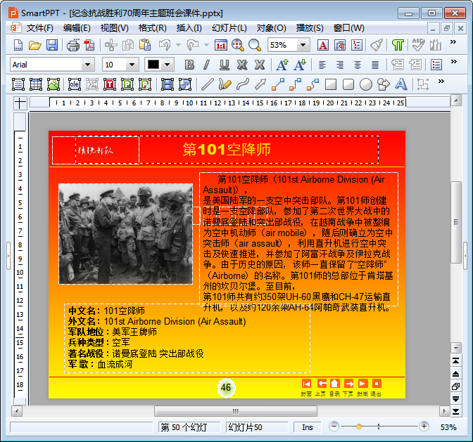The height and width of the screenshot is (442, 473).
Task: Select the straight line drawing tool
Action: 207,84
